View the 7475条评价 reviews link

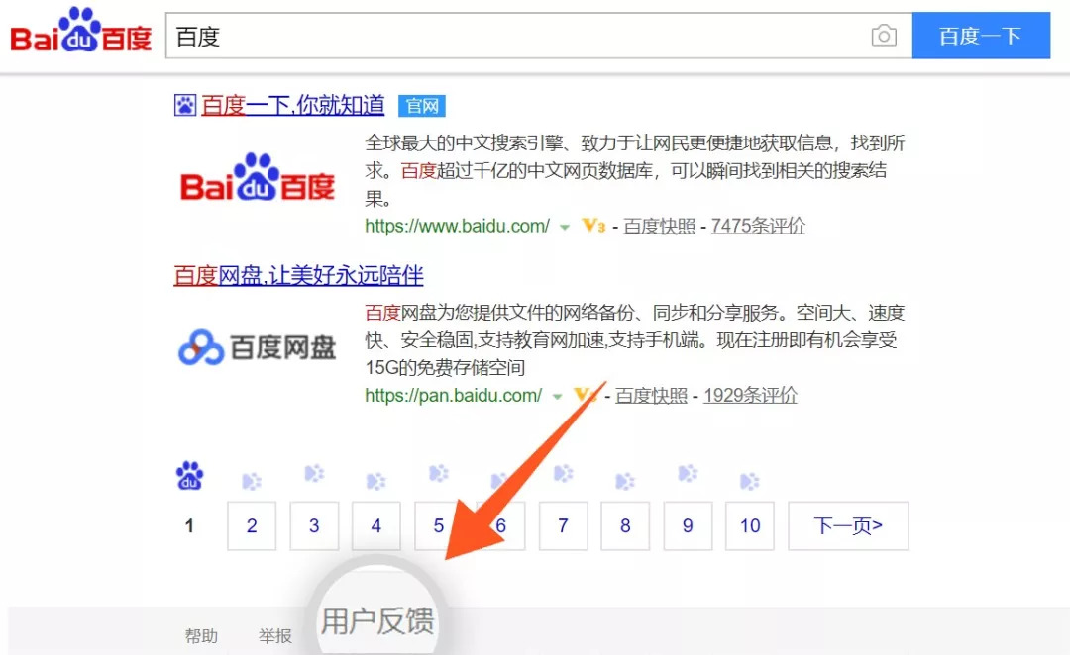758,226
